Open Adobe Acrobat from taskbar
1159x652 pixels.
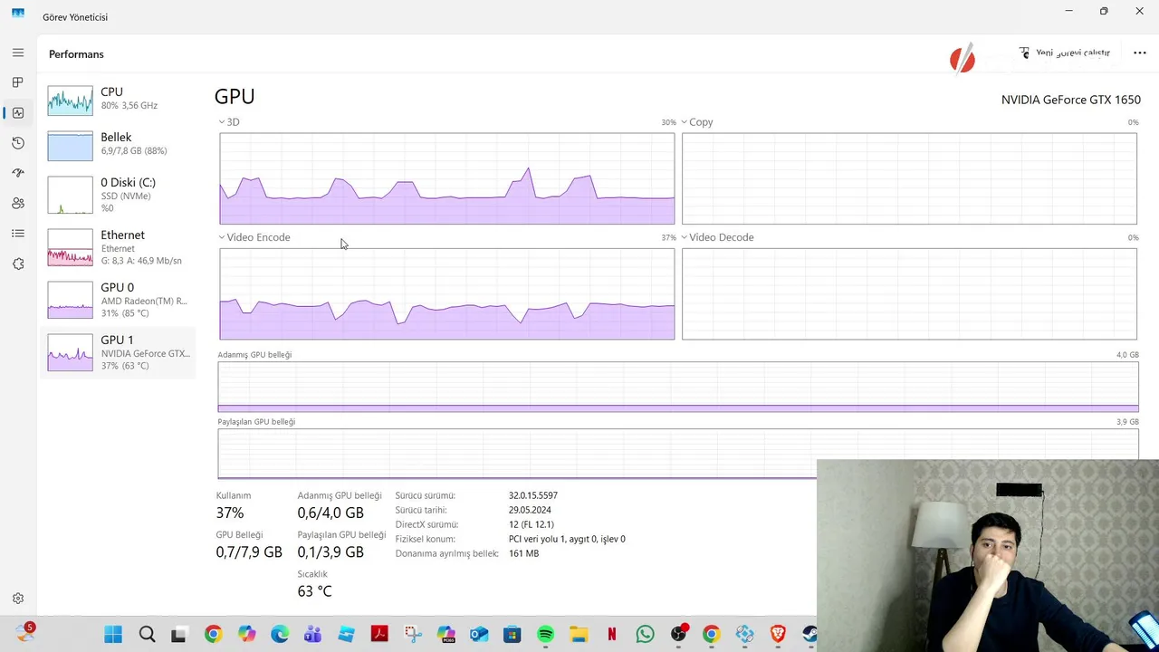(379, 635)
